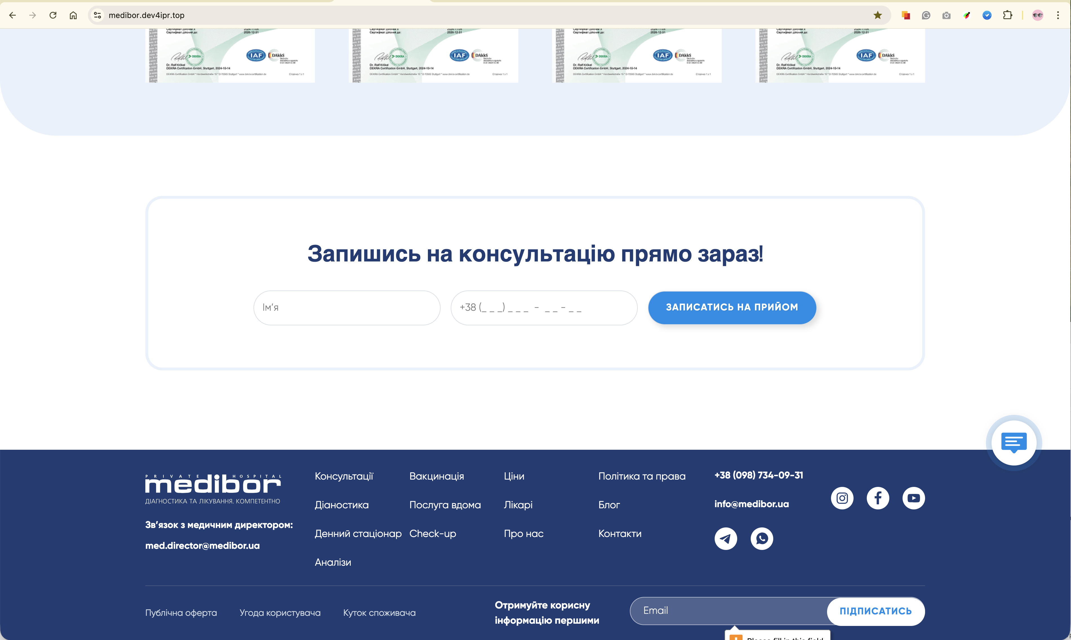Click the WhatsApp messenger icon
The height and width of the screenshot is (640, 1071).
(762, 538)
